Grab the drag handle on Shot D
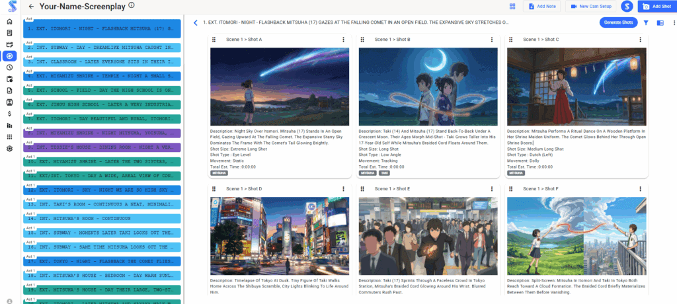Image resolution: width=677 pixels, height=304 pixels. point(214,189)
